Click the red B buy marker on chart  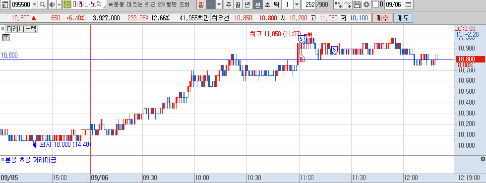(301, 59)
